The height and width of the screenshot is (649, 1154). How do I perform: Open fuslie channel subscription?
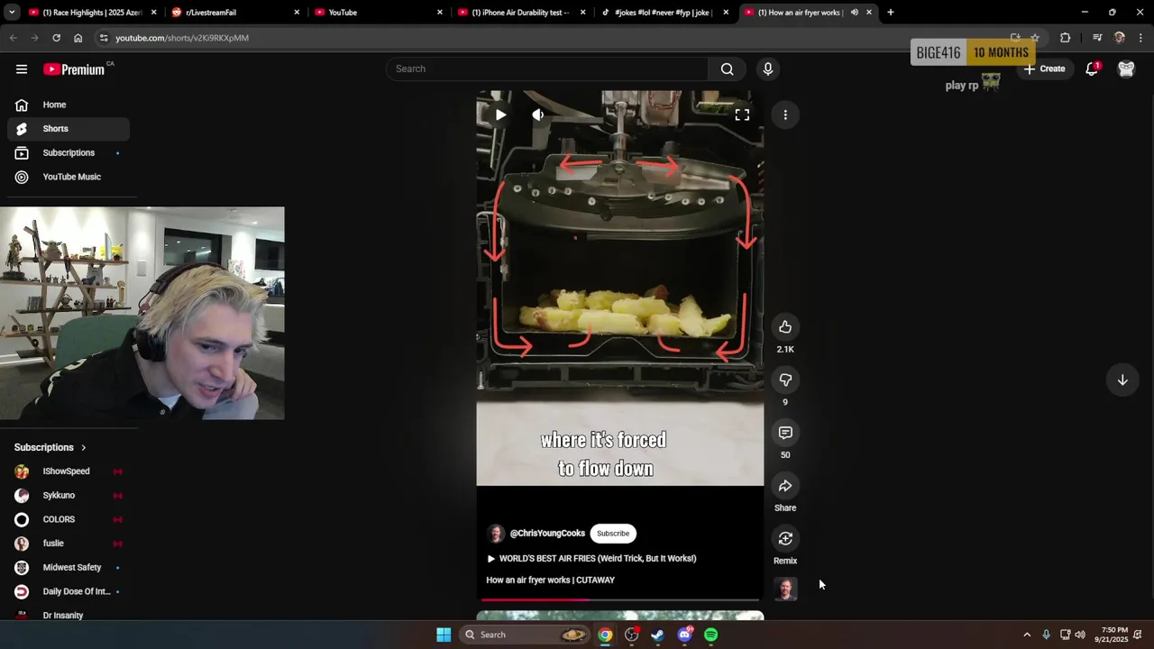pos(69,544)
